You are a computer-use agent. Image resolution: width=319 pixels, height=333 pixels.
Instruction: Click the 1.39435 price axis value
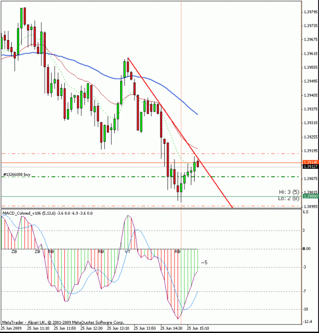coord(310,95)
